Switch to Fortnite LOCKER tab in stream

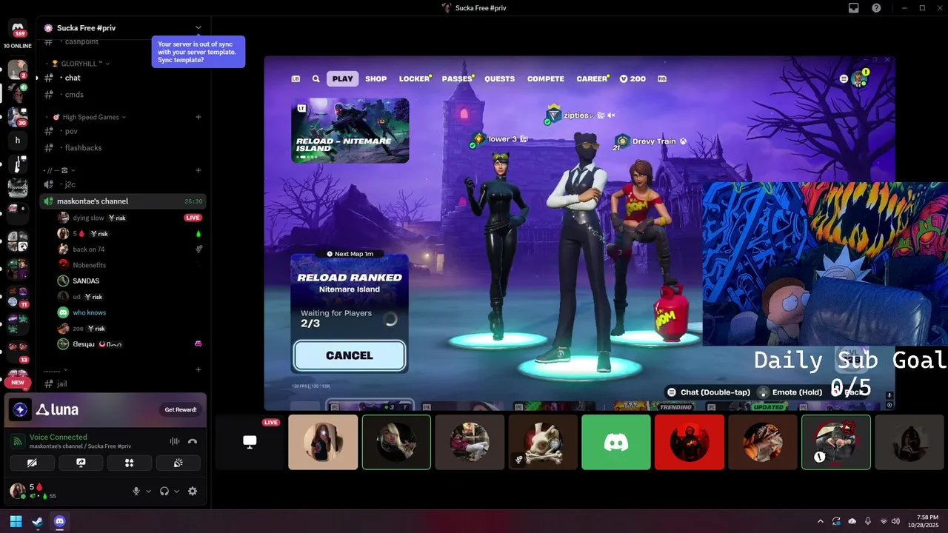tap(415, 78)
